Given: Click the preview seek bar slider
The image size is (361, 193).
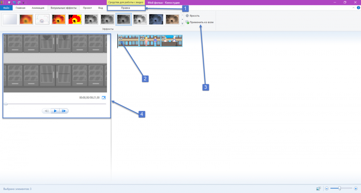Looking at the screenshot, I should pyautogui.click(x=6, y=104).
